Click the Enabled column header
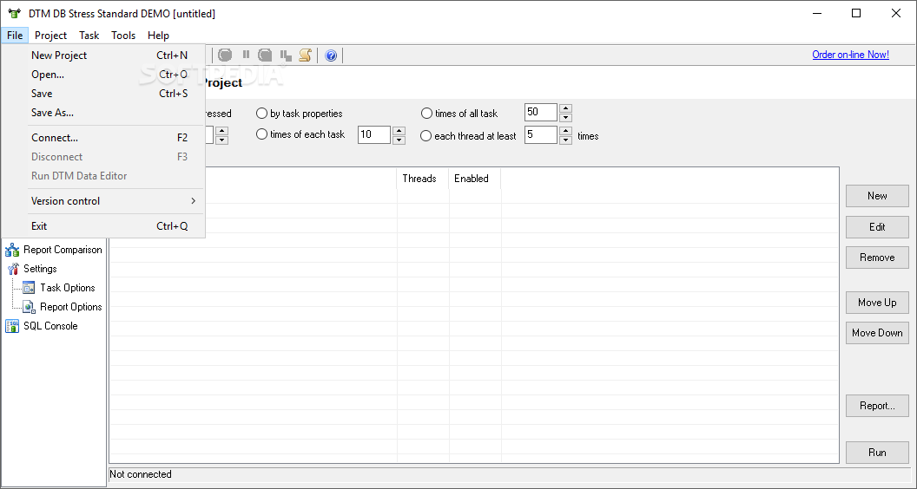The width and height of the screenshot is (917, 489). click(x=474, y=179)
